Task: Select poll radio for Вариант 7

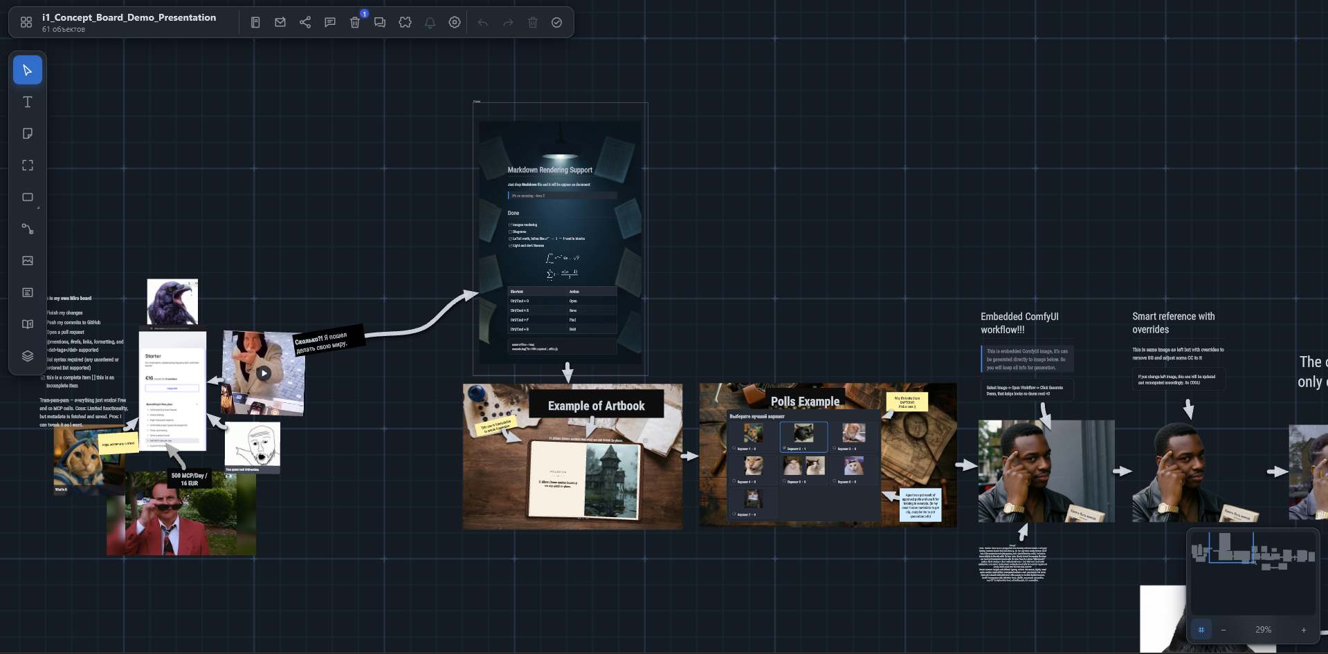Action: point(734,514)
